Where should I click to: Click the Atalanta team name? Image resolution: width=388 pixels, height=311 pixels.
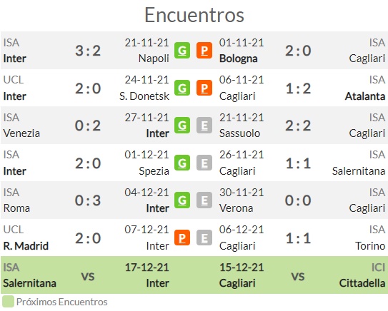pos(365,96)
